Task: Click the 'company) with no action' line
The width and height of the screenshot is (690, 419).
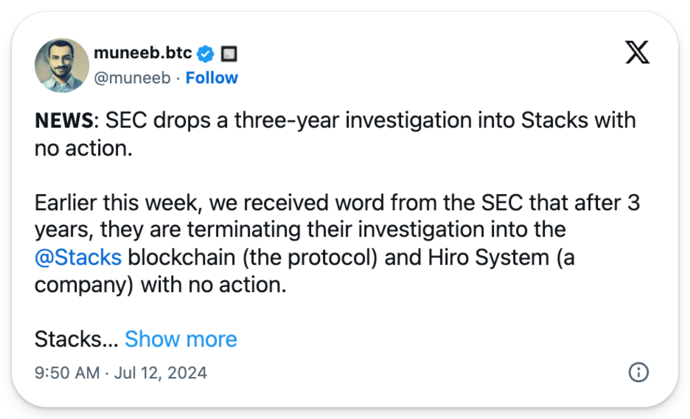Action: tap(159, 284)
